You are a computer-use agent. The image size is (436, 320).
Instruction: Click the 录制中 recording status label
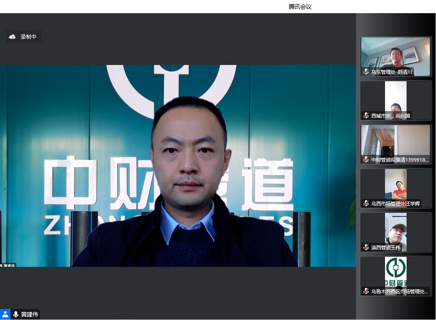pyautogui.click(x=29, y=37)
